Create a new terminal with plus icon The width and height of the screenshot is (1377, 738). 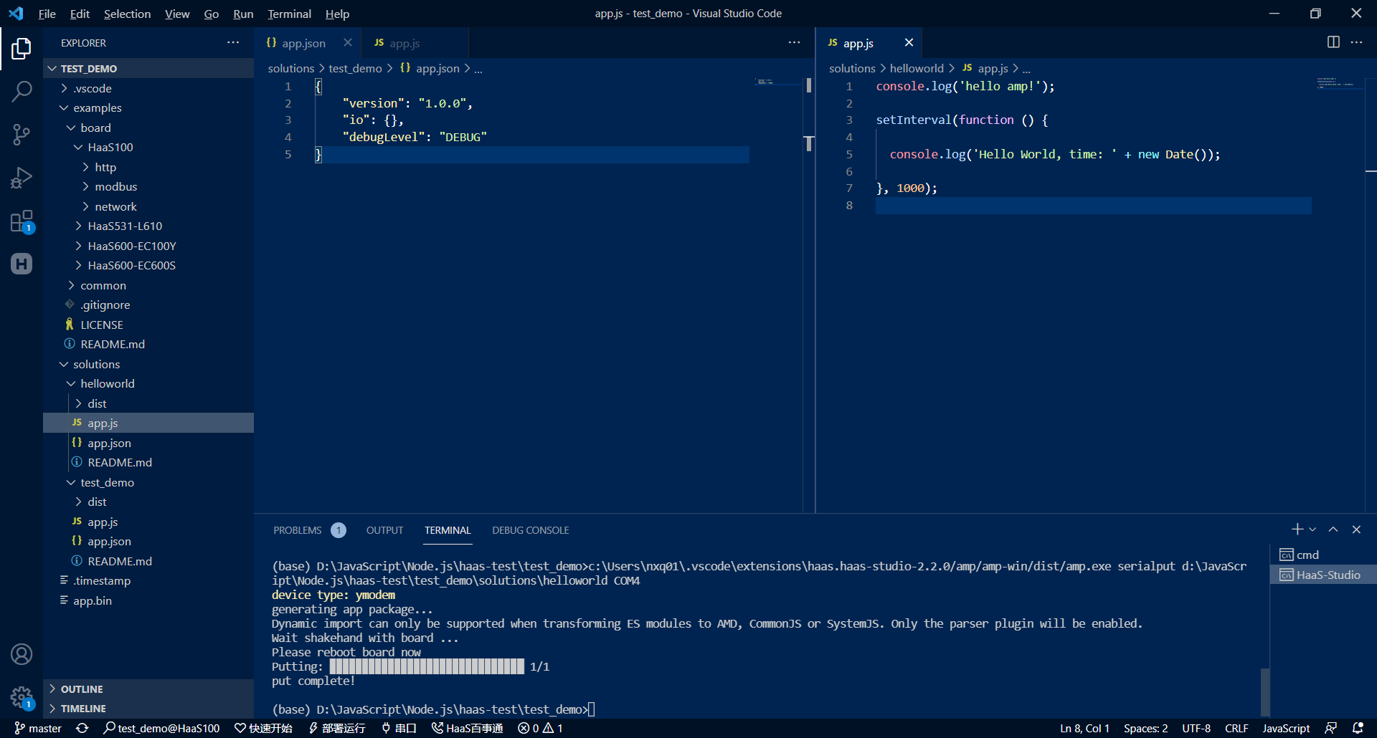coord(1297,529)
